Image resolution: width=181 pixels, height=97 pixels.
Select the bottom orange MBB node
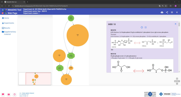tap(66, 80)
